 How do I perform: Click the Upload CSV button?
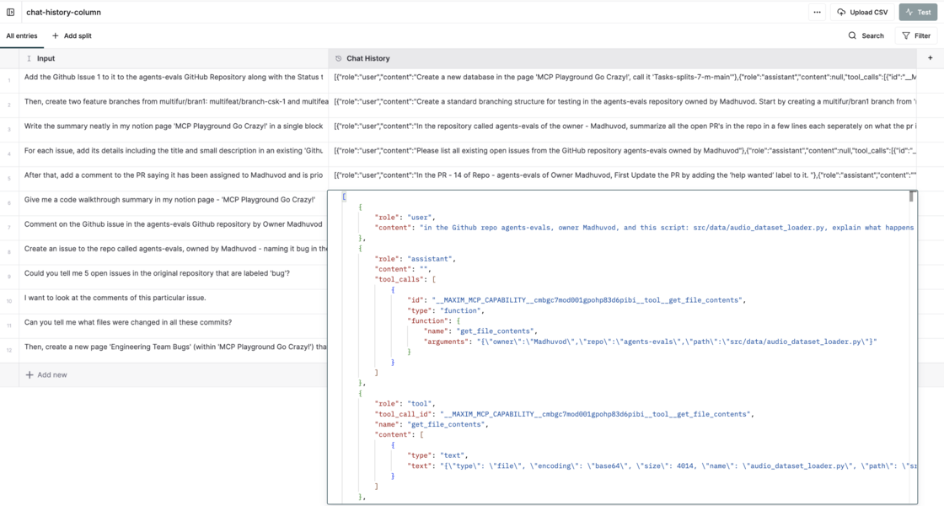tap(862, 12)
